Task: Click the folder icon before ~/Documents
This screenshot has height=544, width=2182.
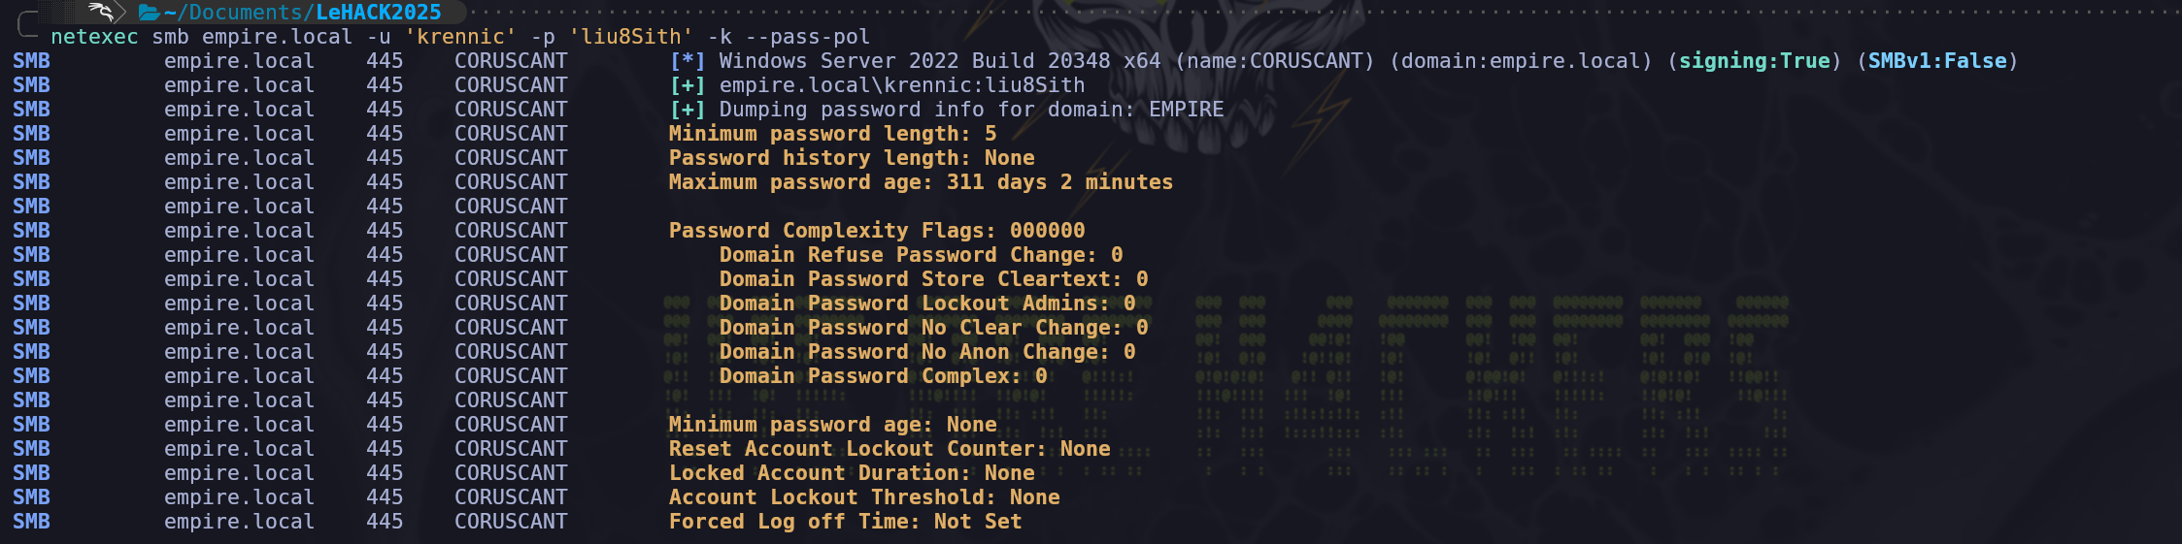Action: point(149,13)
